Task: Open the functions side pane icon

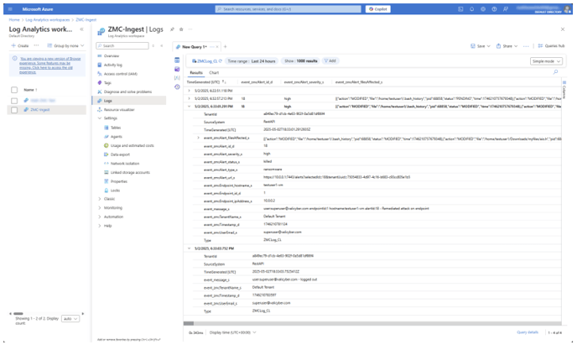Action: click(177, 78)
